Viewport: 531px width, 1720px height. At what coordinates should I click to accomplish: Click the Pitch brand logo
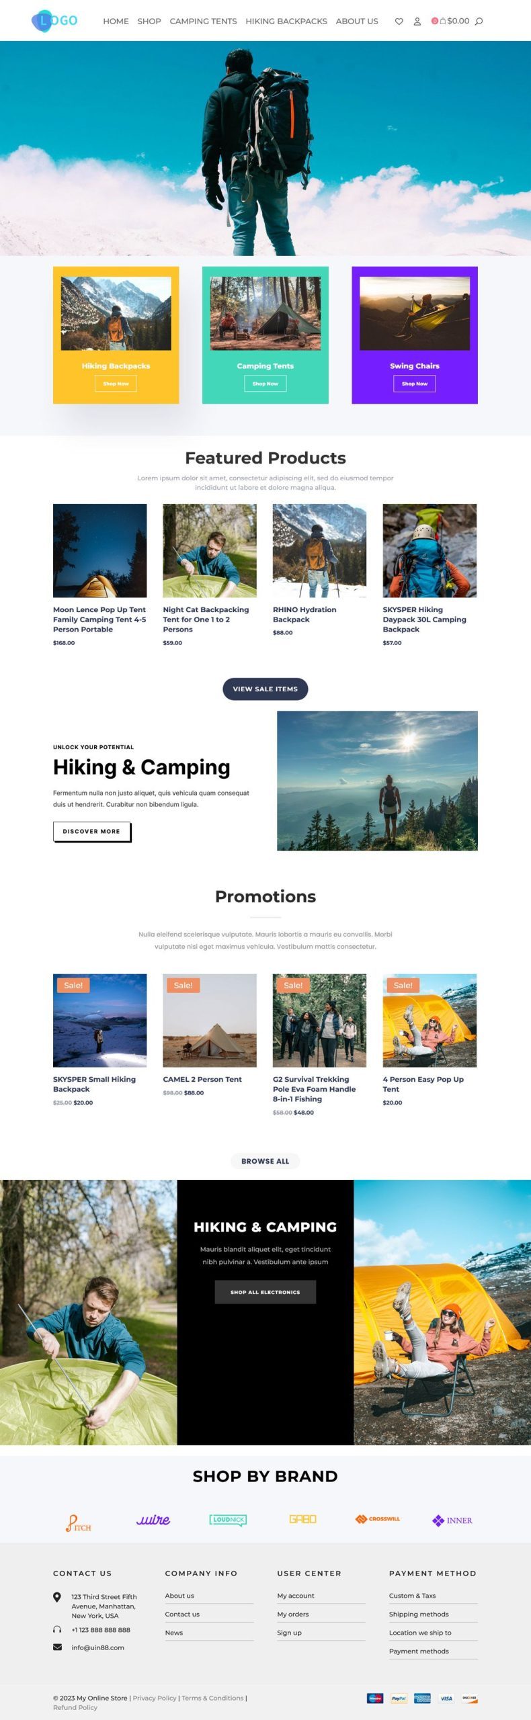pyautogui.click(x=79, y=1522)
